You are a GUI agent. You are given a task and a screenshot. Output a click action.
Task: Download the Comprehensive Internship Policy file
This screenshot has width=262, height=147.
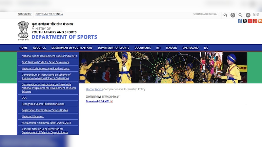pos(97,101)
